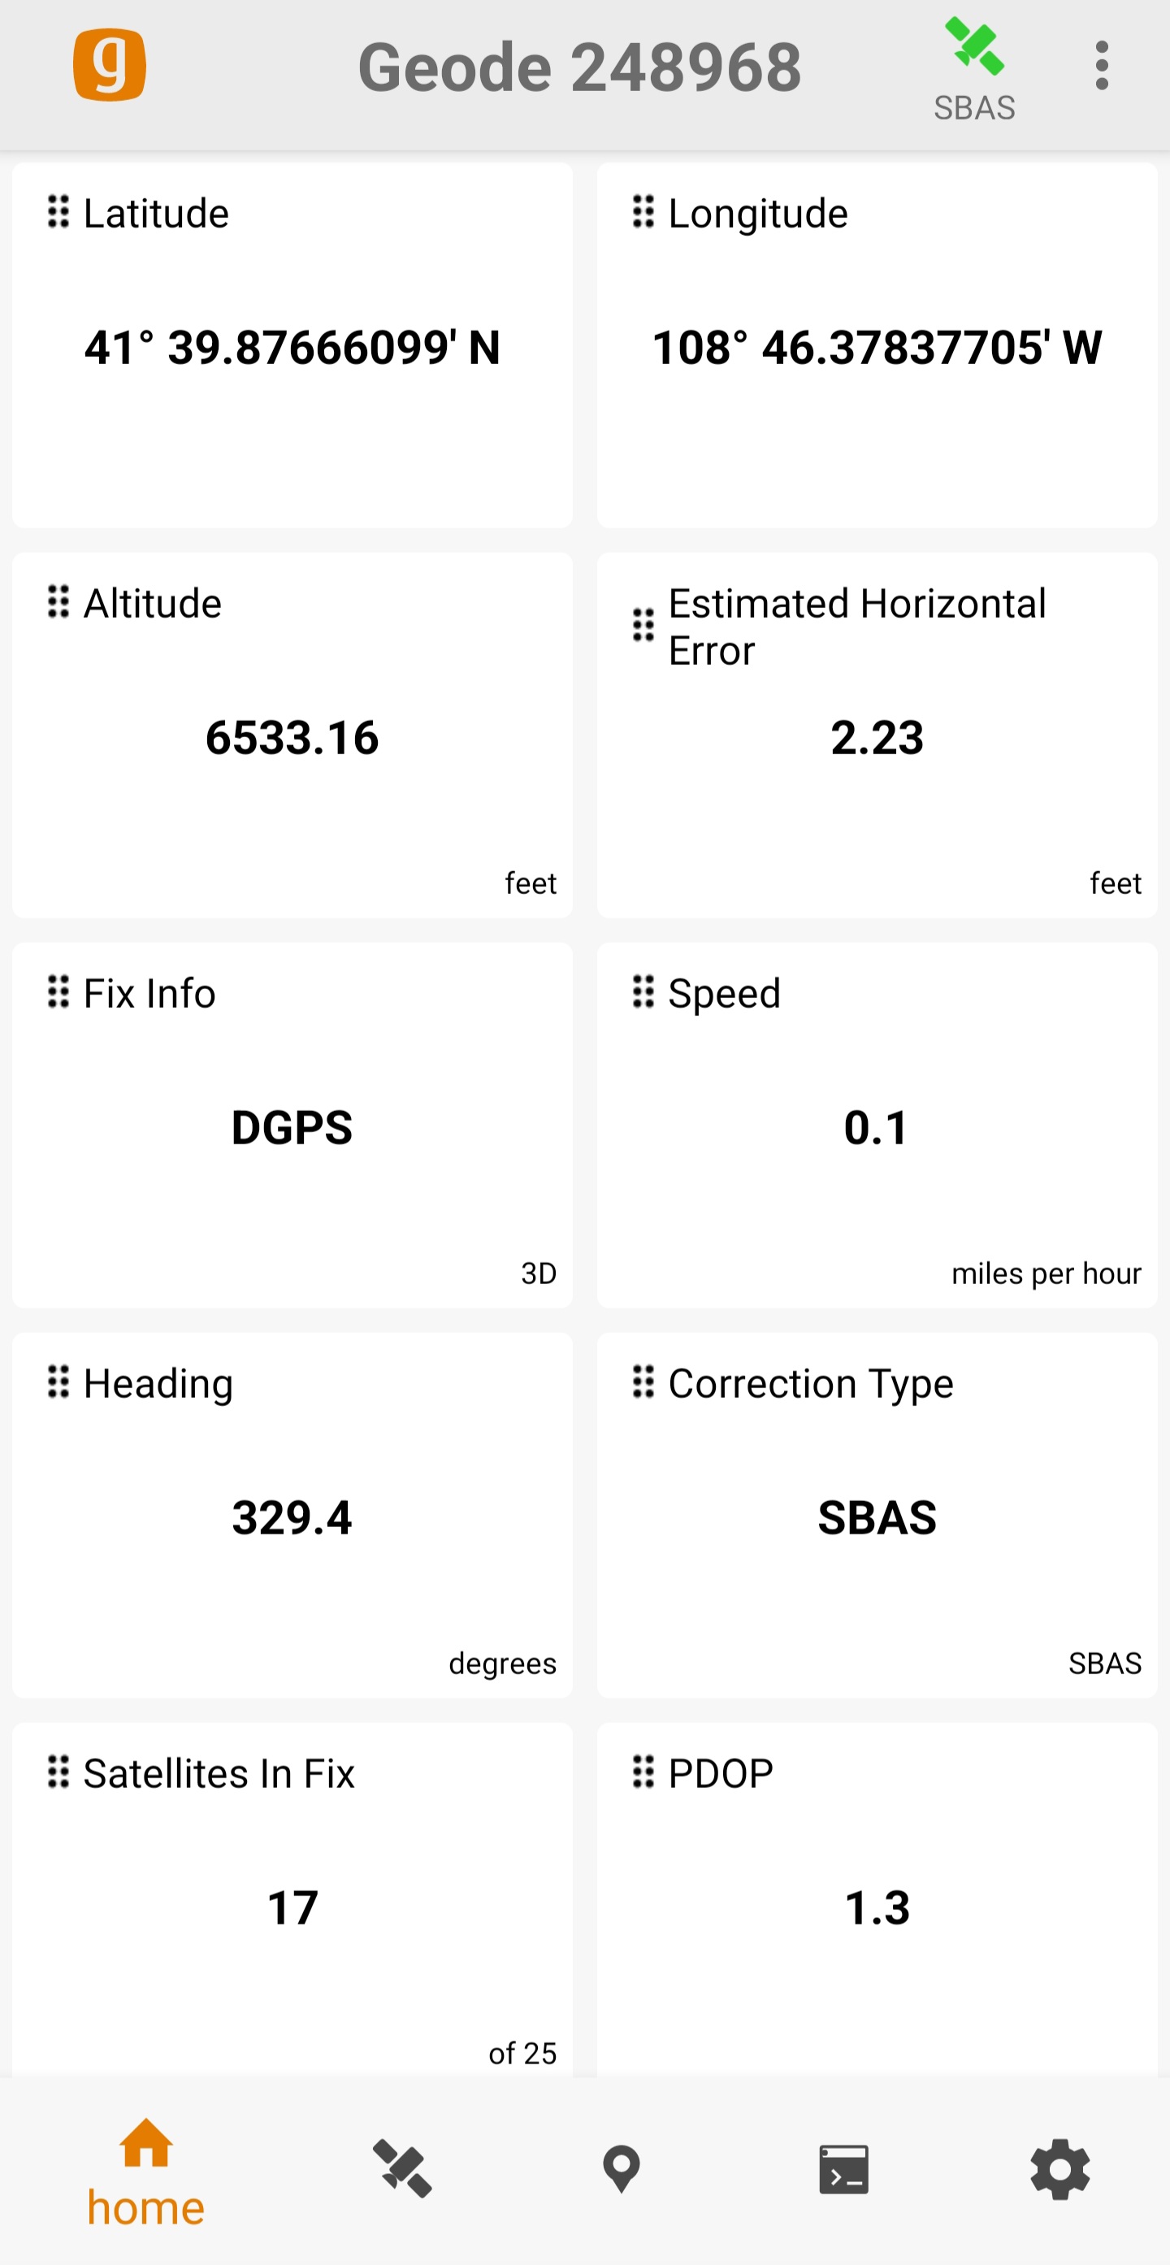Tap the Longitude card drag handle
This screenshot has height=2265, width=1170.
(643, 212)
